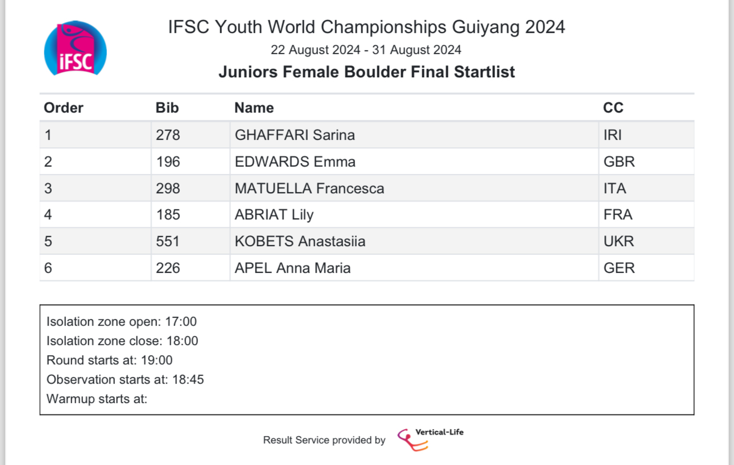Click the Round starts at 19:00 line
734x465 pixels.
(x=109, y=360)
